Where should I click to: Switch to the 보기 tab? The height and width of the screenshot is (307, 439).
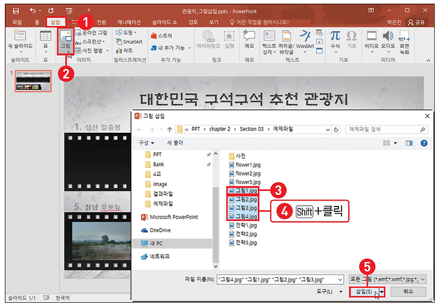pos(213,22)
